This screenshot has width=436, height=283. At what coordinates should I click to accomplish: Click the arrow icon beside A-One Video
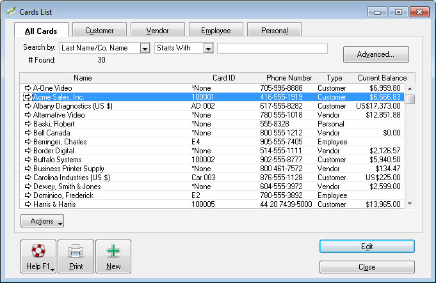click(x=28, y=88)
